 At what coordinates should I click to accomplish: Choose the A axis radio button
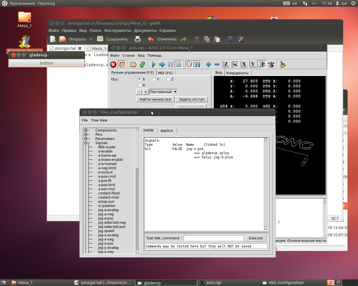pyautogui.click(x=140, y=85)
